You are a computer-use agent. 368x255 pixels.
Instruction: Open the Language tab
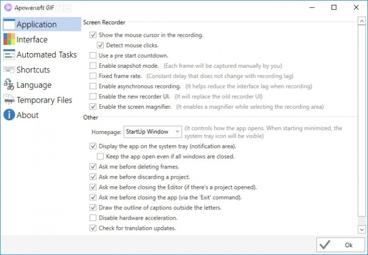[42, 85]
